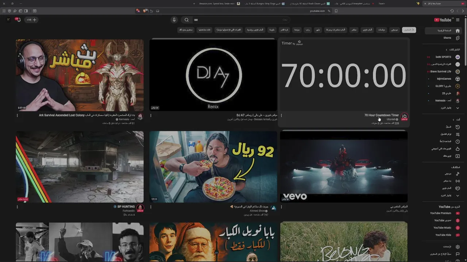Go to Home in the sidebar
Image resolution: width=467 pixels, height=262 pixels.
click(x=444, y=31)
